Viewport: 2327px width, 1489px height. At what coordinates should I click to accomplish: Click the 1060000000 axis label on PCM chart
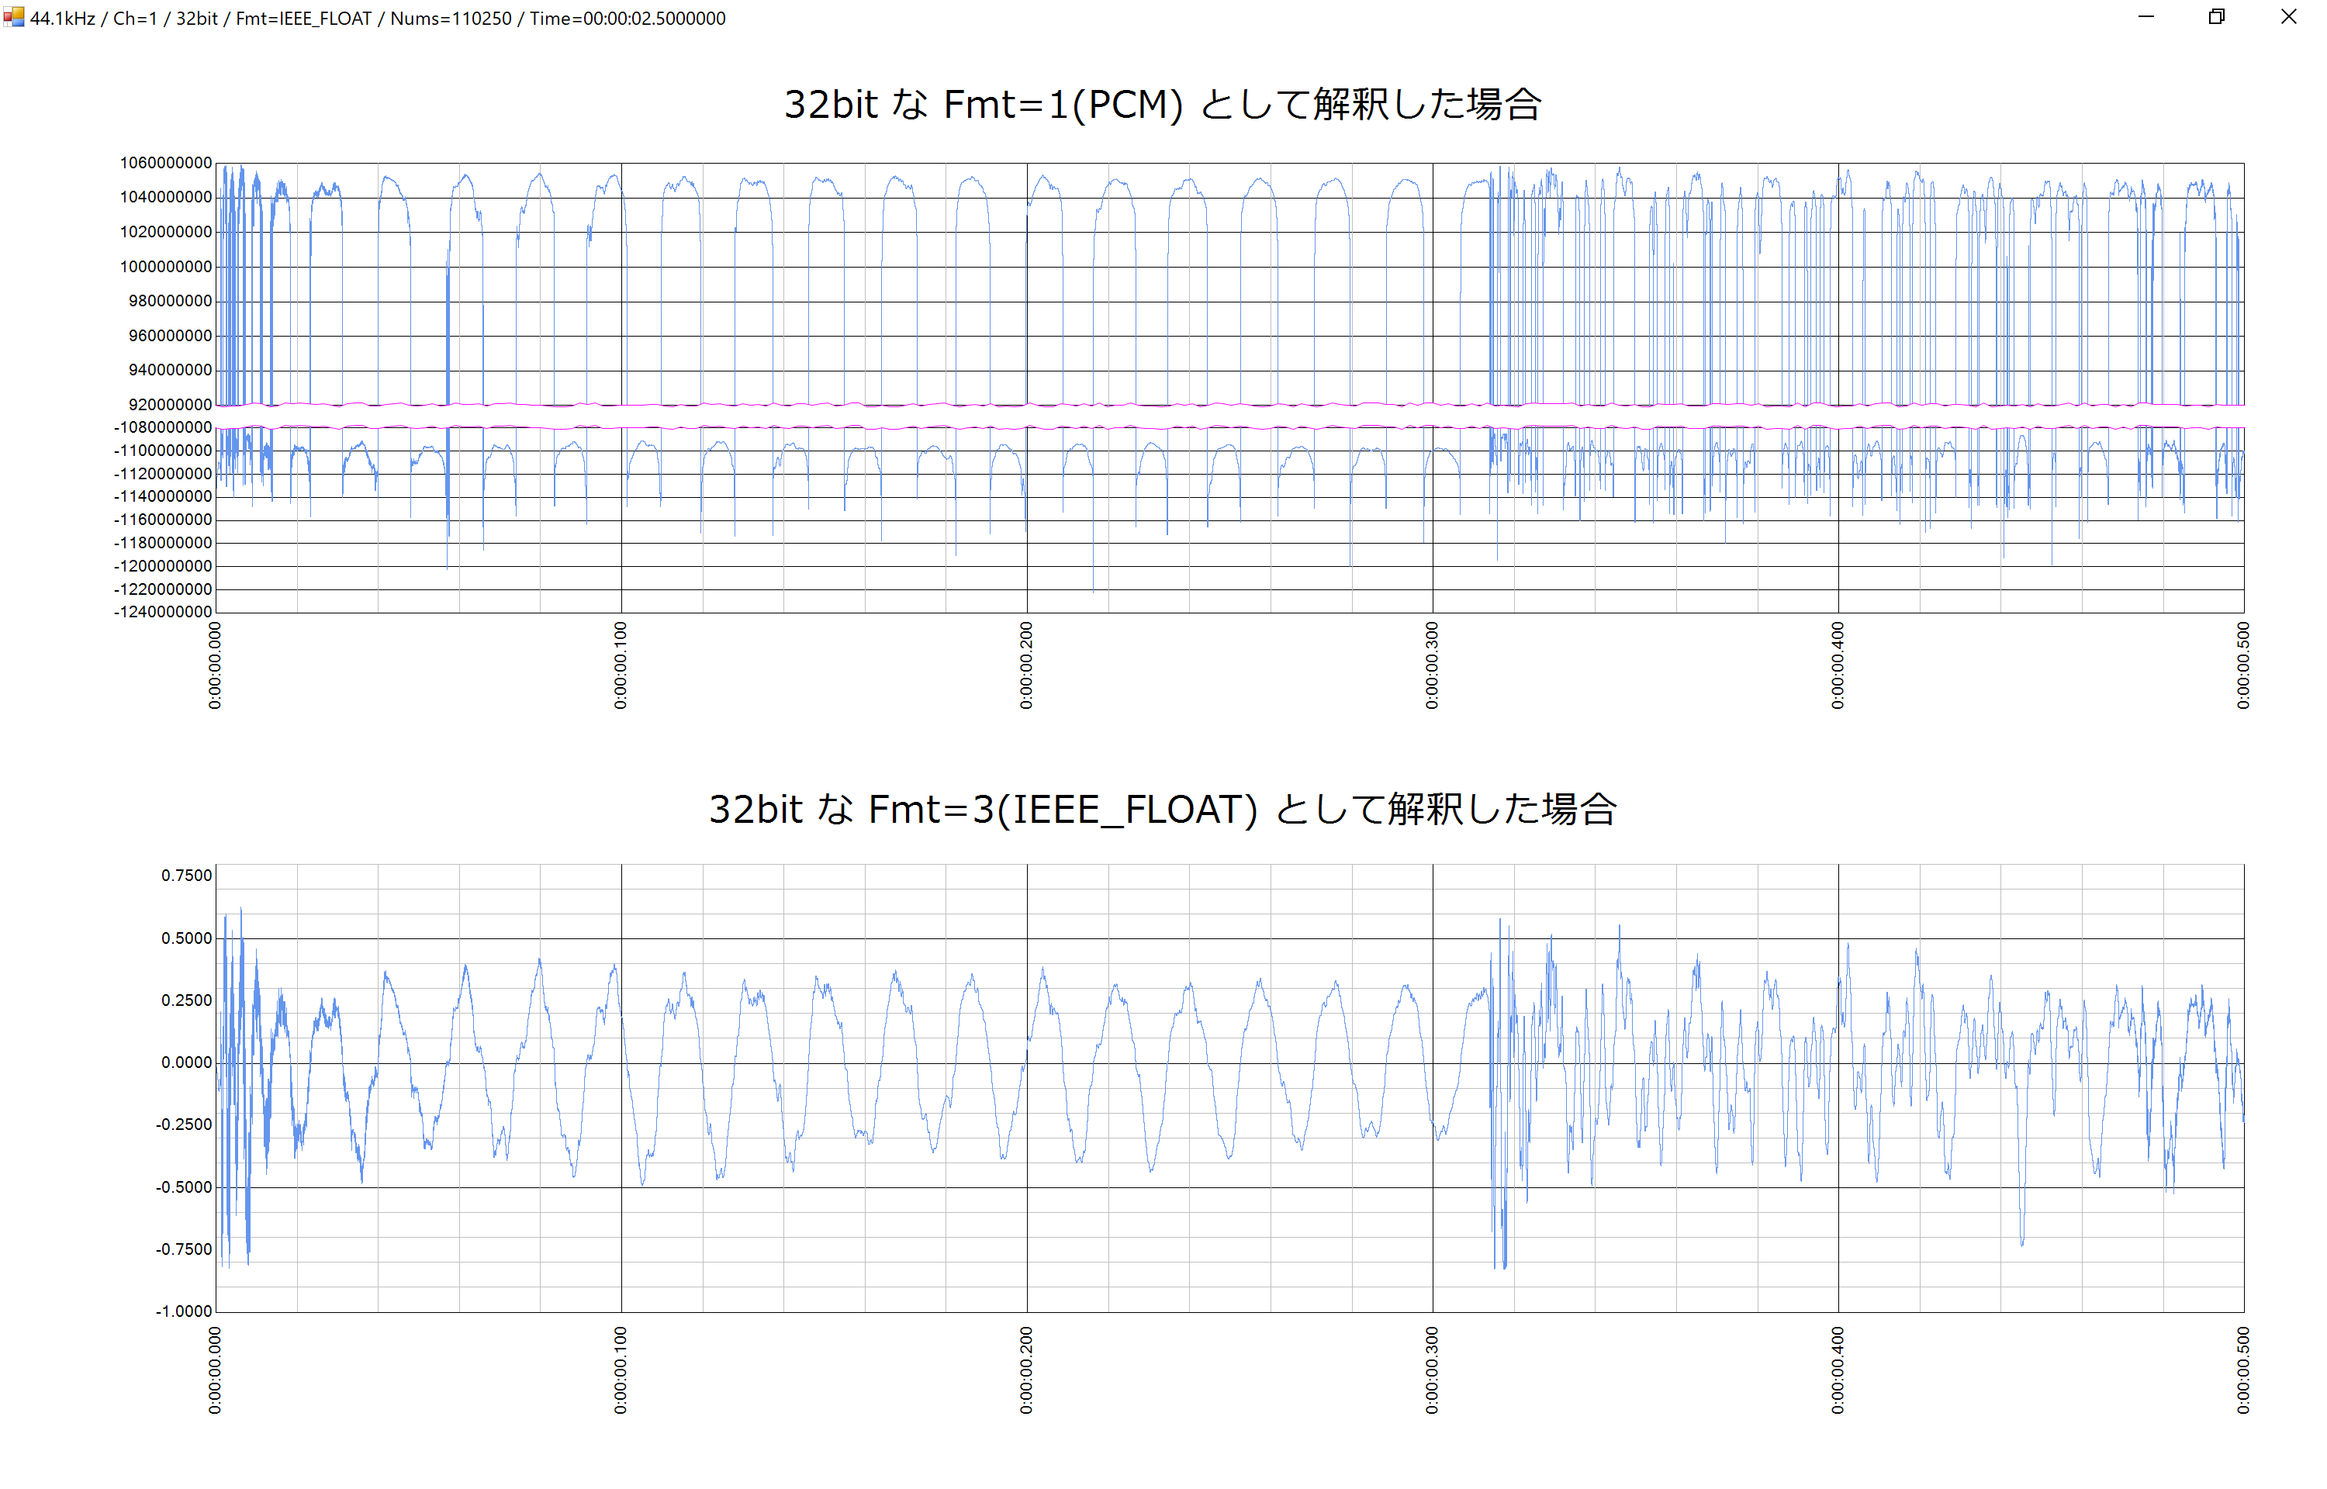click(x=165, y=162)
